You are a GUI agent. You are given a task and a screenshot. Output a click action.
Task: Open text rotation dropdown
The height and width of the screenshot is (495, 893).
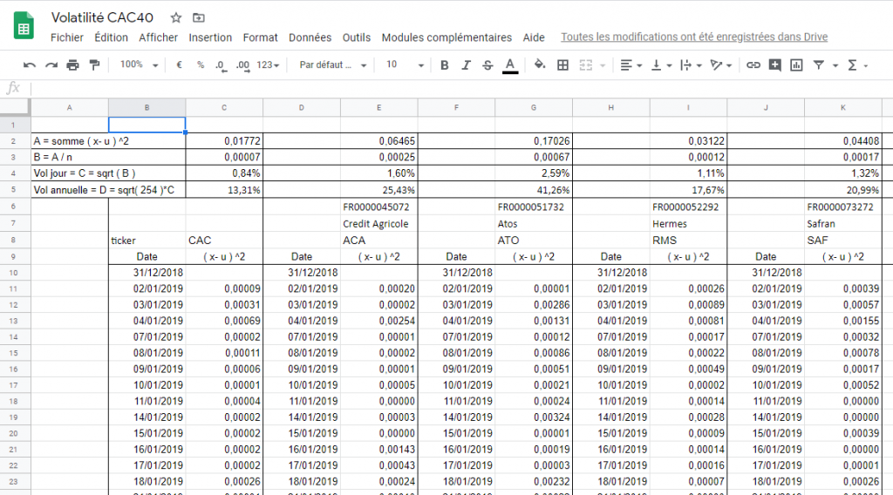(721, 64)
